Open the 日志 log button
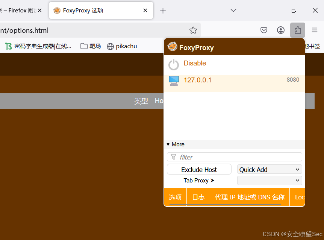The width and height of the screenshot is (324, 240). 198,197
